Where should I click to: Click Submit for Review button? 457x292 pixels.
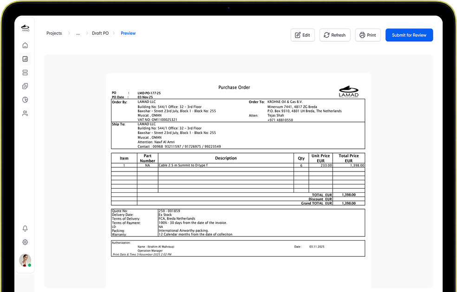click(x=409, y=35)
